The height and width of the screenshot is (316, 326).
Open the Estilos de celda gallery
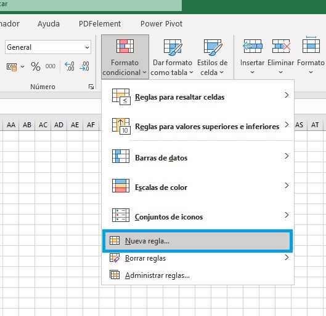pos(212,57)
